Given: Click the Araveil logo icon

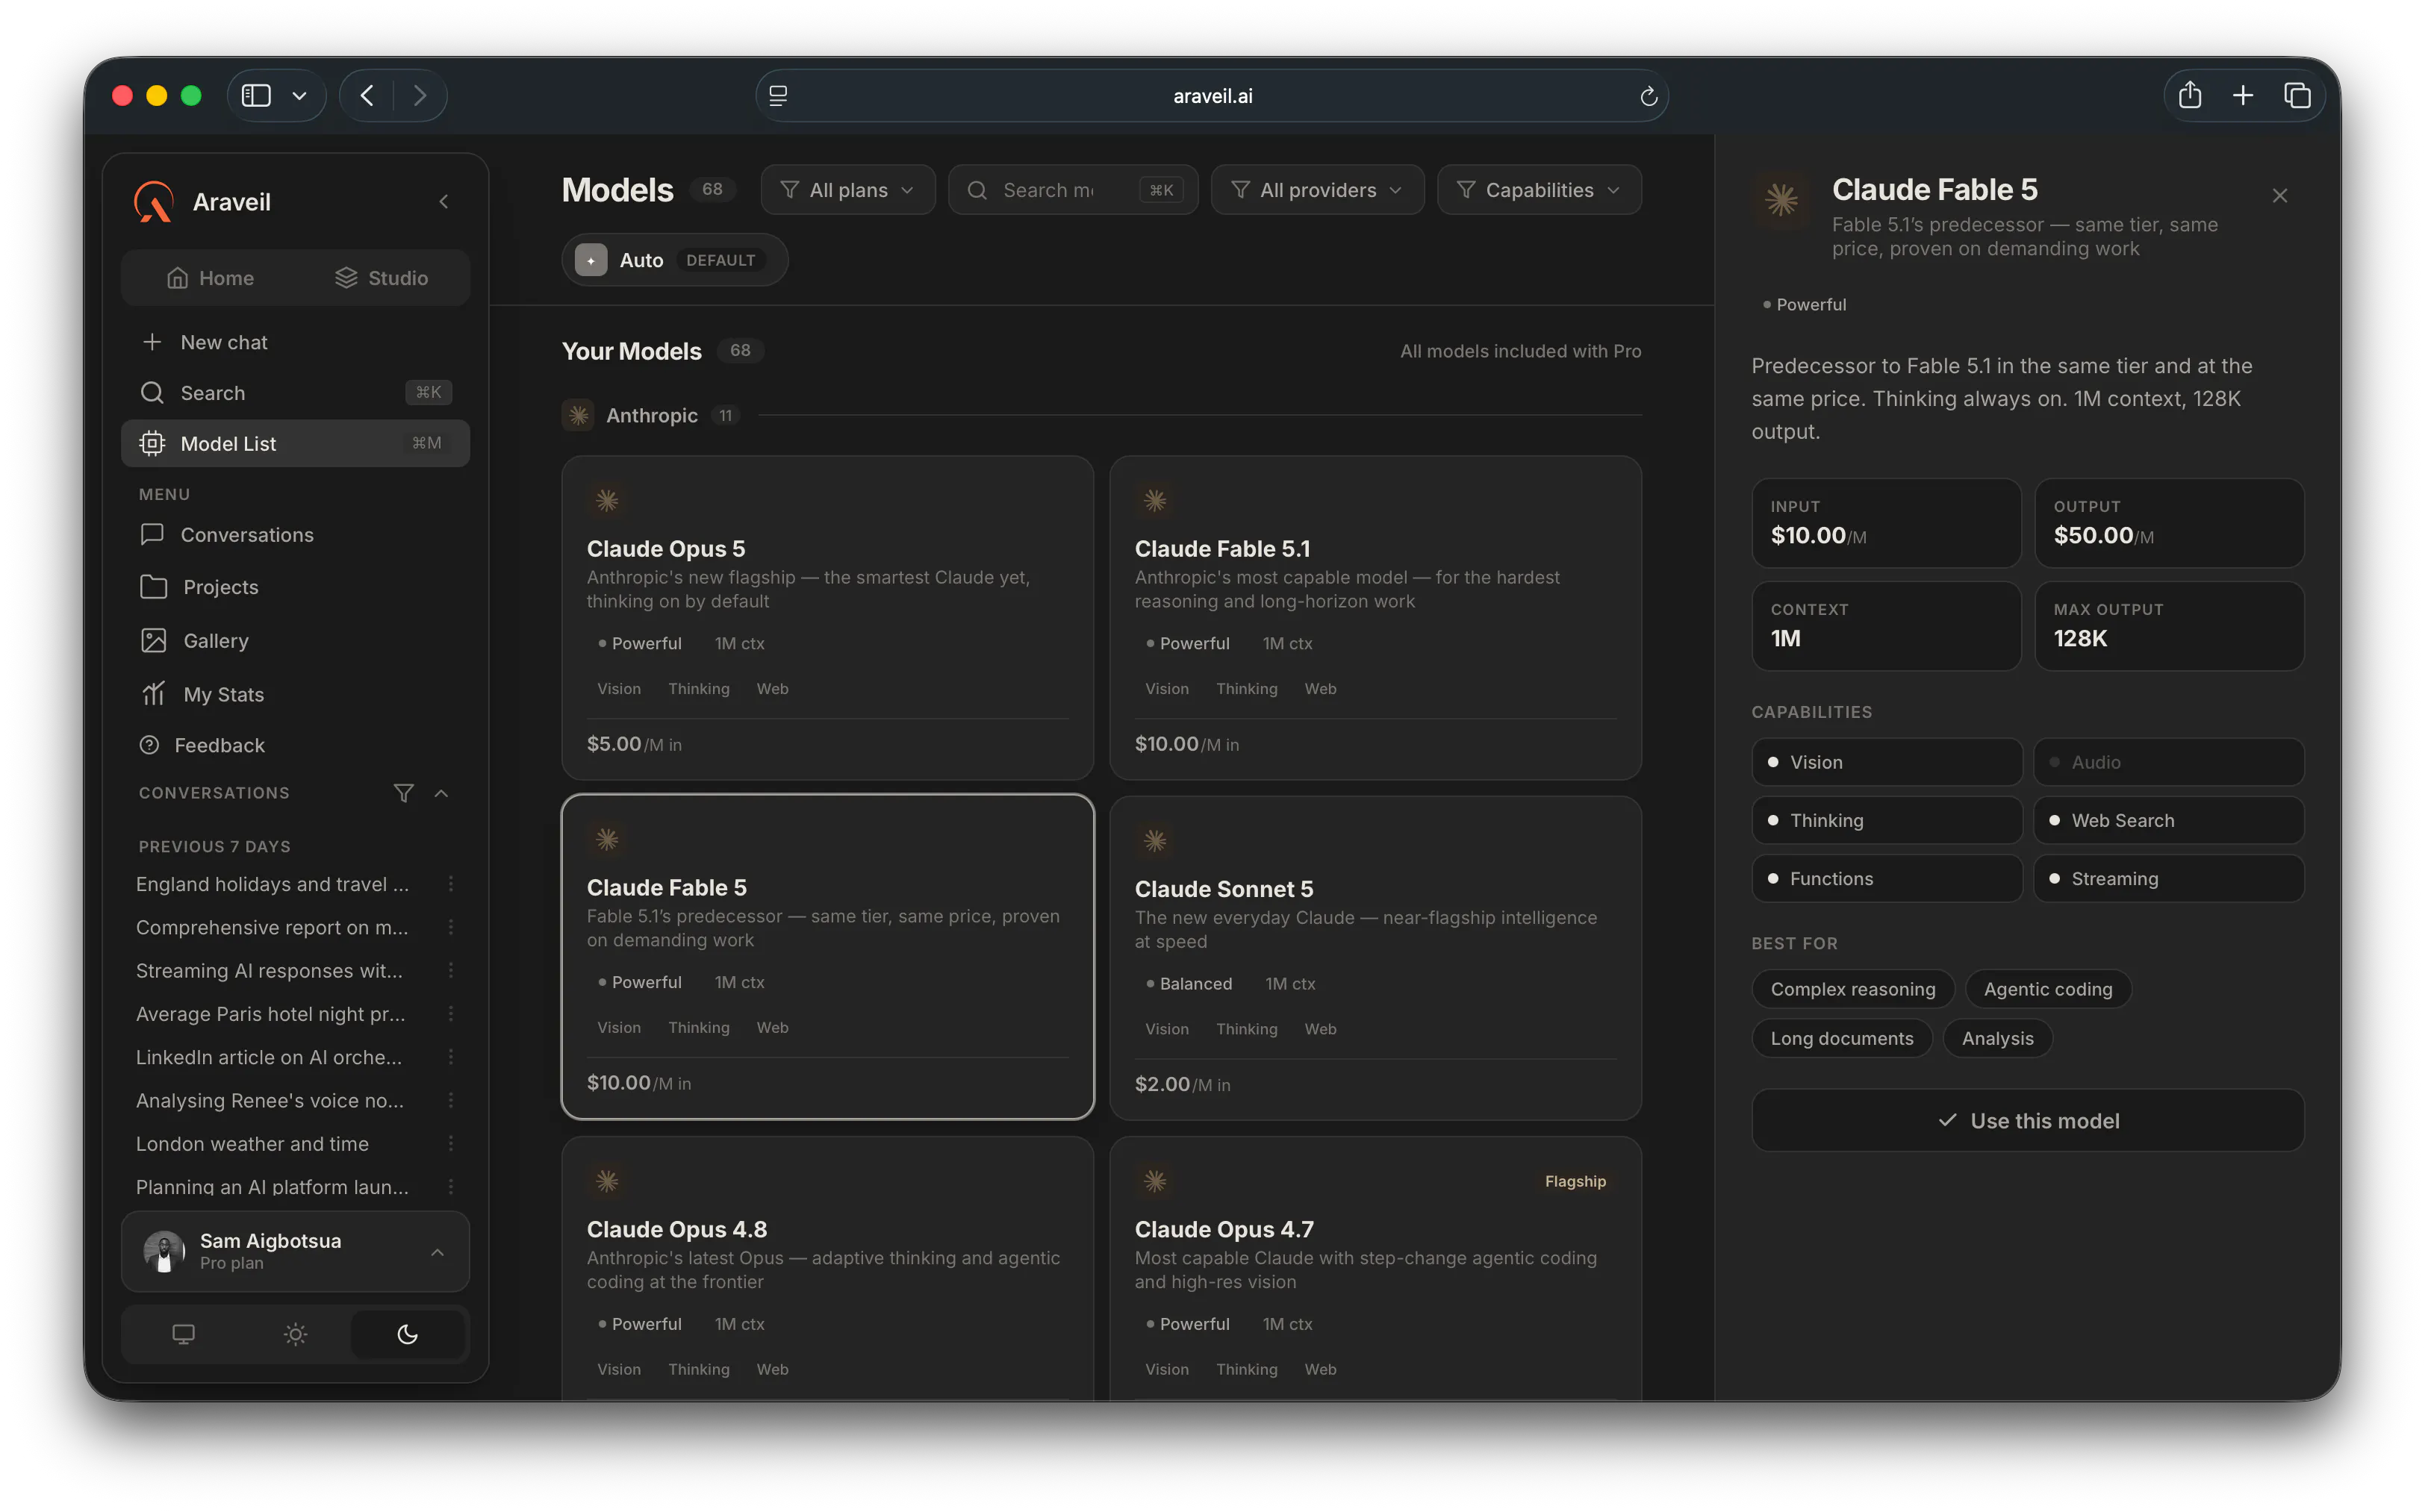Looking at the screenshot, I should pos(154,201).
